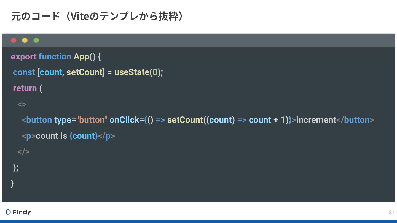Viewport: 397px width, 223px height.
Task: Click the 'function' keyword in code
Action: [55, 57]
